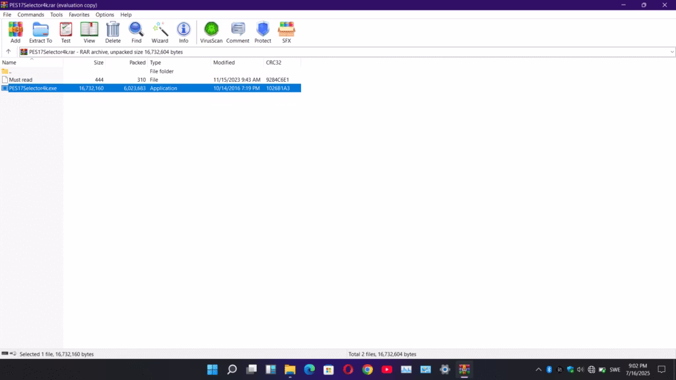This screenshot has height=380, width=676.
Task: Sort by Modified column header
Action: (238, 63)
